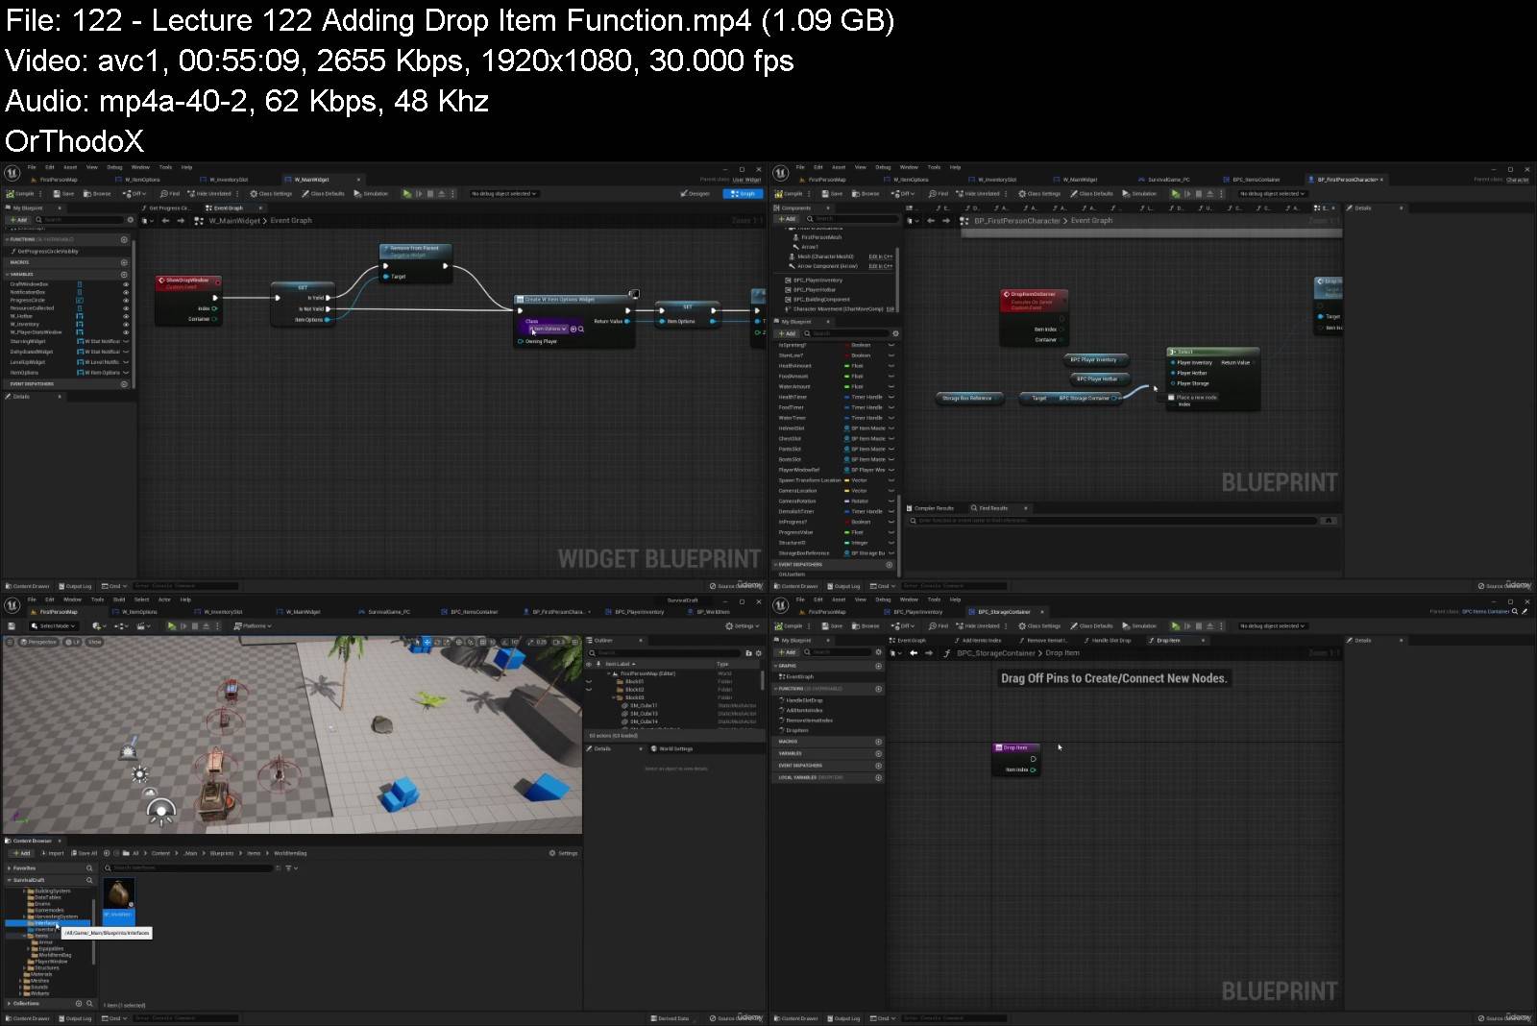Collapse the SurvivalCraft tree in Content Browser

(10, 880)
